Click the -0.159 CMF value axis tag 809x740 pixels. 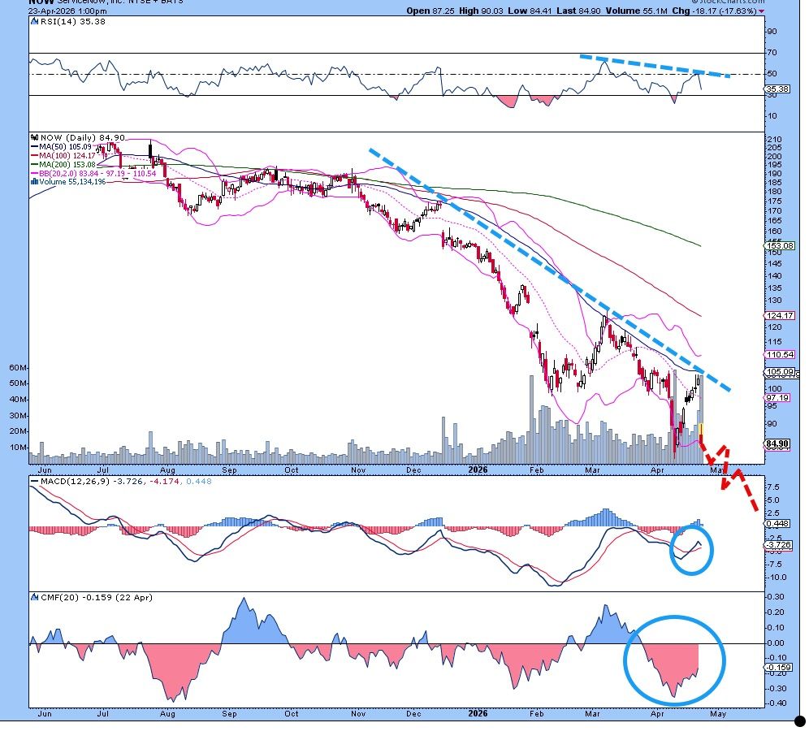[x=778, y=667]
